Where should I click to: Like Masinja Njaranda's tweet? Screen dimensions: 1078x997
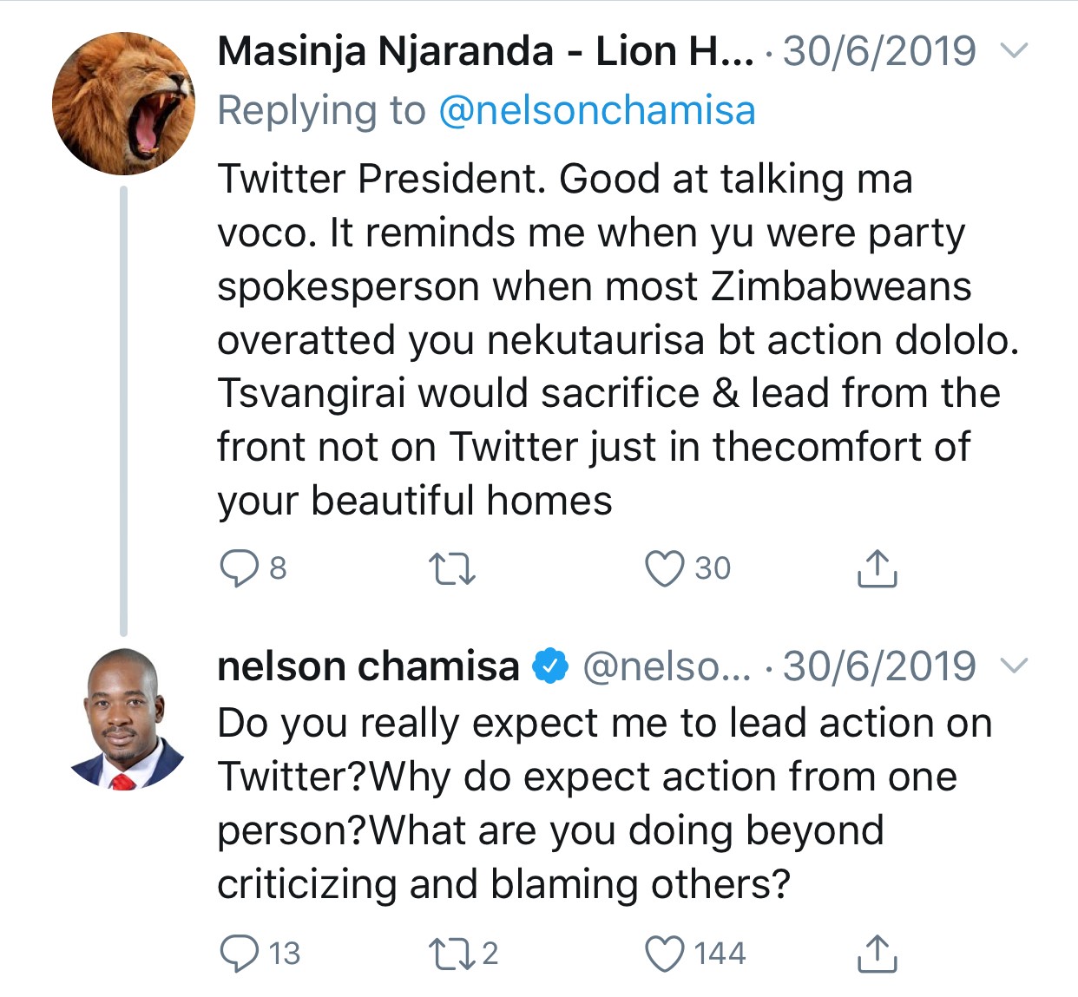click(665, 569)
